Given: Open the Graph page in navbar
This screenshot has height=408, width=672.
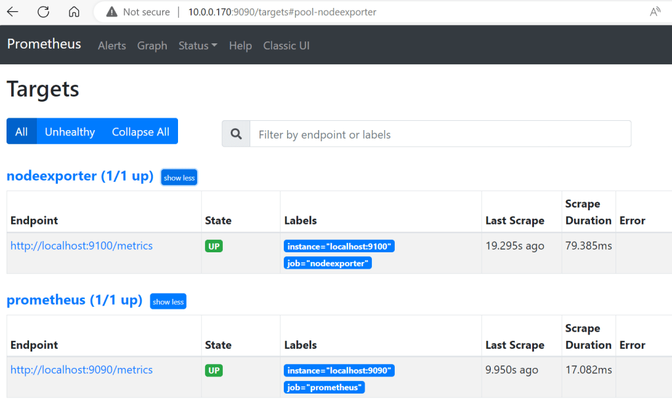Looking at the screenshot, I should pyautogui.click(x=152, y=45).
